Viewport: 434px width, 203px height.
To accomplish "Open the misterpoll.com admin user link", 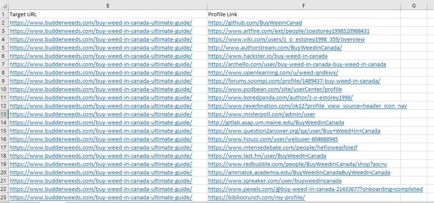I will click(261, 114).
